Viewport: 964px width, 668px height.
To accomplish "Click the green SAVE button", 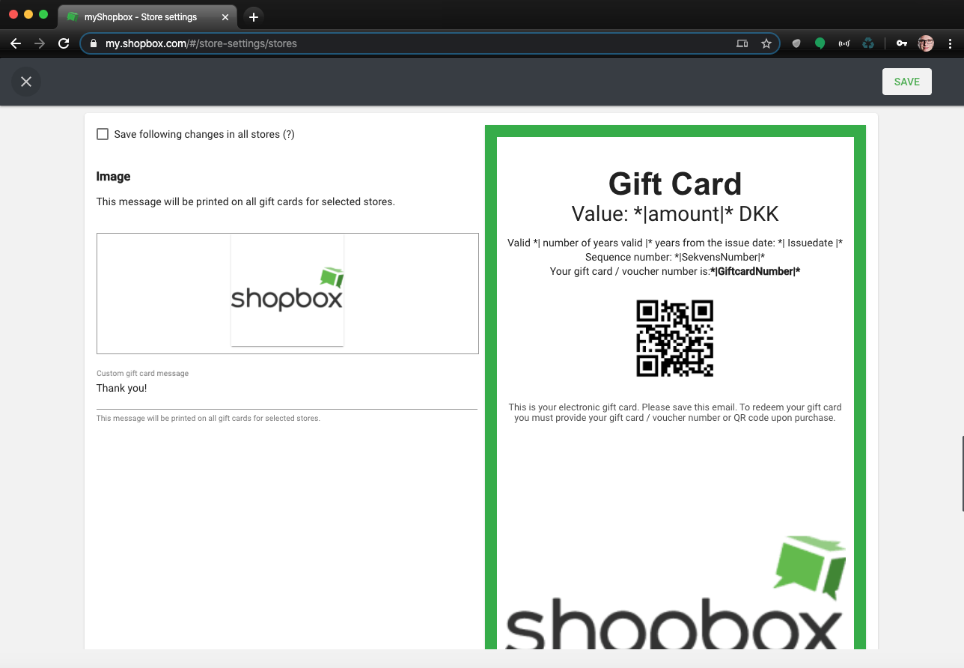I will (x=906, y=82).
